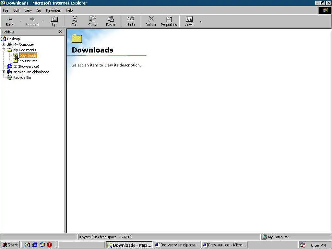
Task: Click the Internet Explorer icon in tree
Action: [9, 66]
